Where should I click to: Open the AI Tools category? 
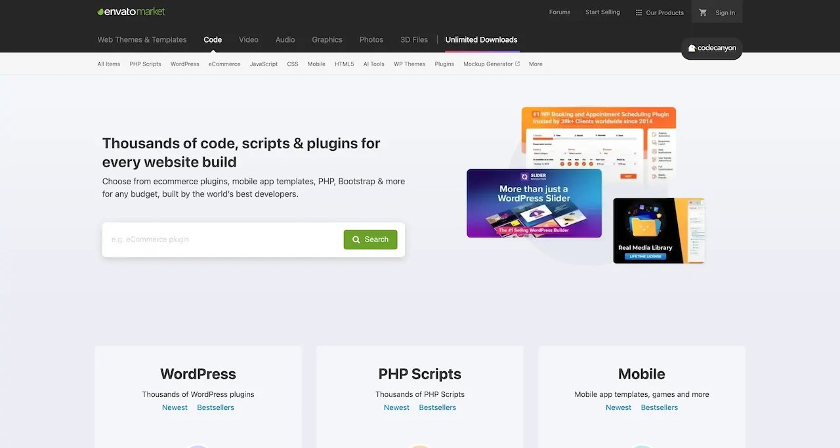(374, 64)
